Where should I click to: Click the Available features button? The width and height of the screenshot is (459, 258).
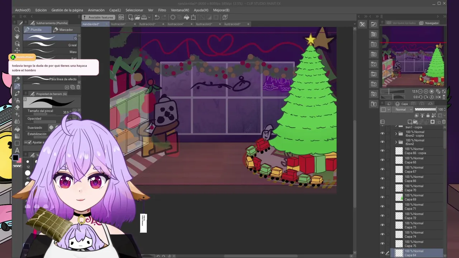(x=98, y=17)
